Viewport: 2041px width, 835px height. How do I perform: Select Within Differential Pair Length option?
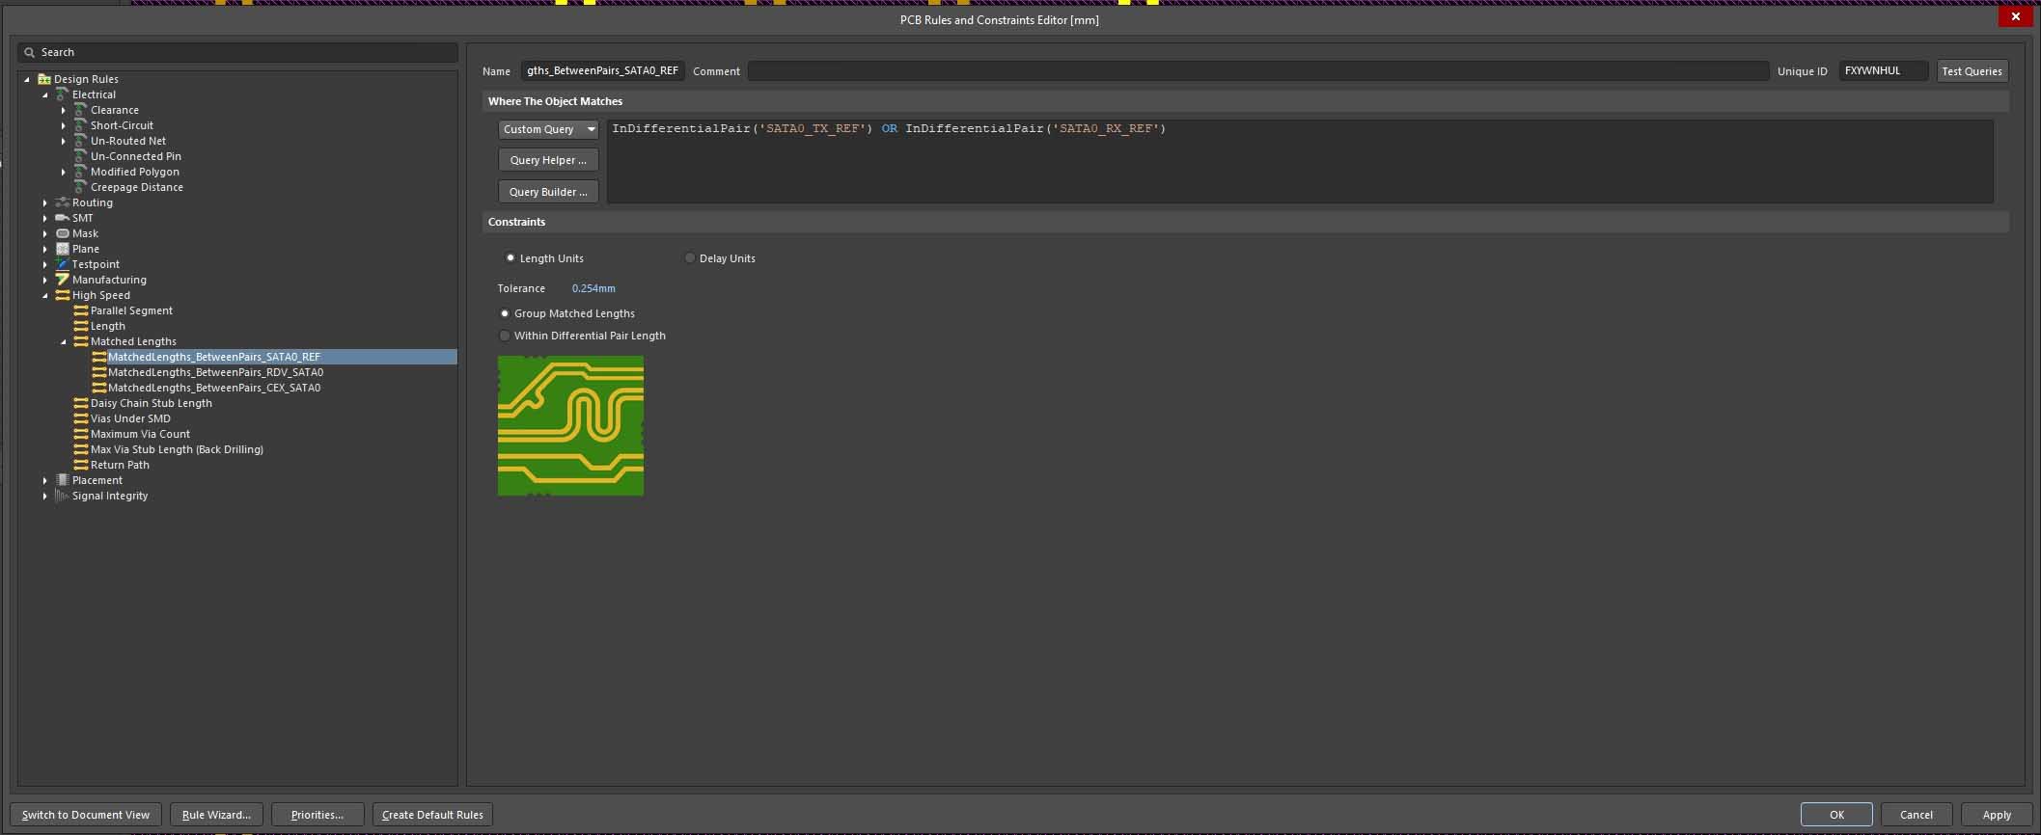click(505, 336)
